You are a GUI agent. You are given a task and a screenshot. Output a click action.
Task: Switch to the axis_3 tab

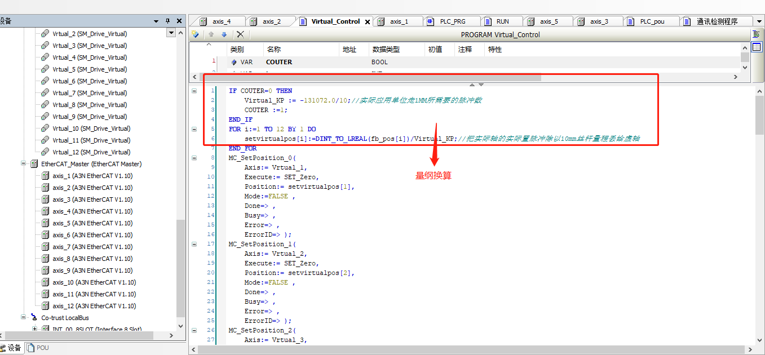pos(599,21)
